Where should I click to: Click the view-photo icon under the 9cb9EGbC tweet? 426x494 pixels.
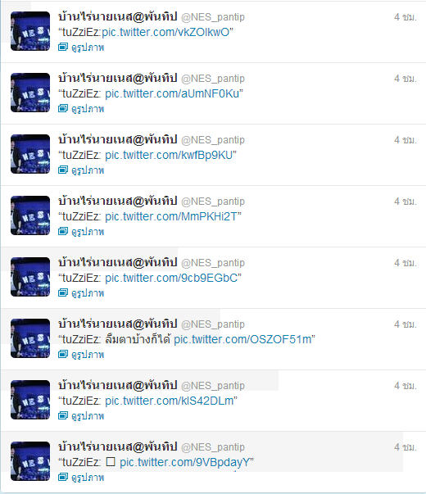63,293
